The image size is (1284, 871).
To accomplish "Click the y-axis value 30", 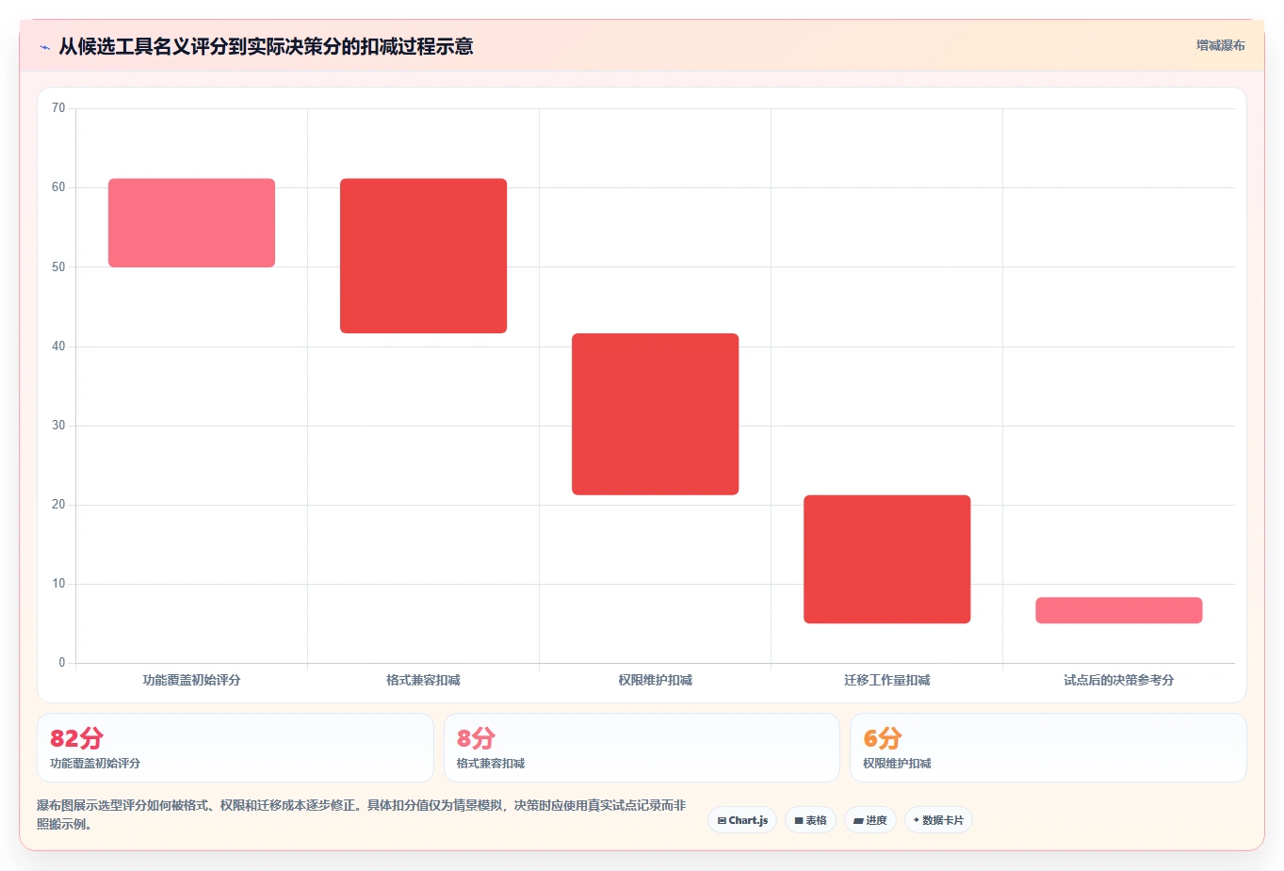I will 58,426.
